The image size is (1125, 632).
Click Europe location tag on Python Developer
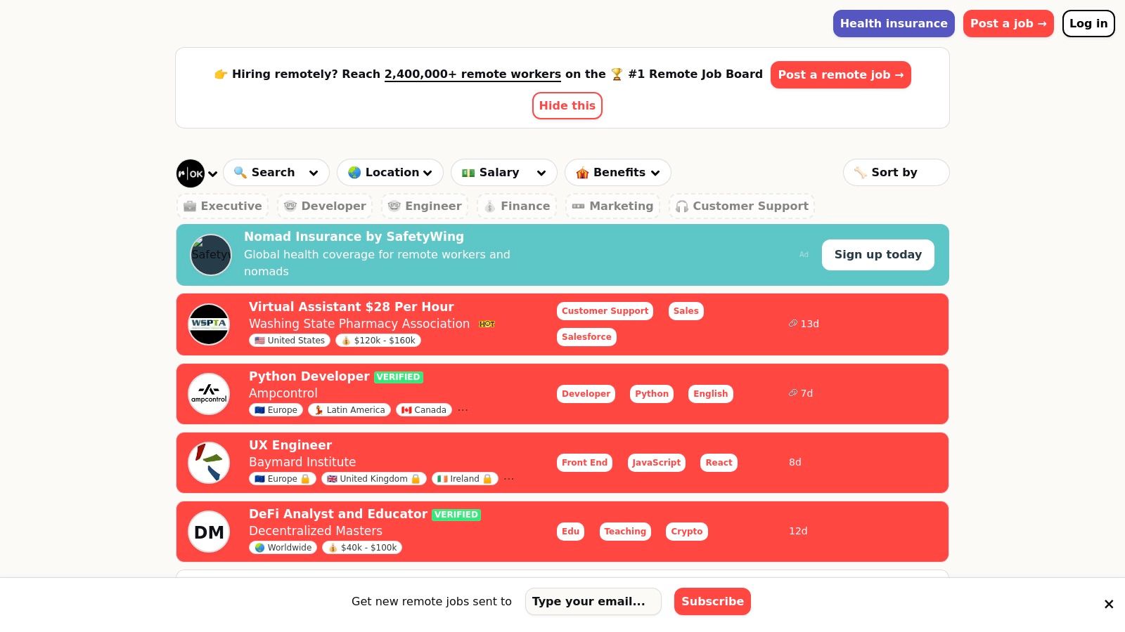click(276, 410)
